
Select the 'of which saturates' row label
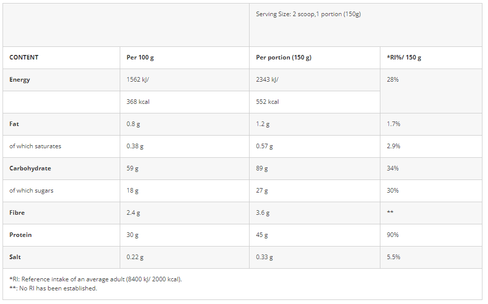[35, 146]
